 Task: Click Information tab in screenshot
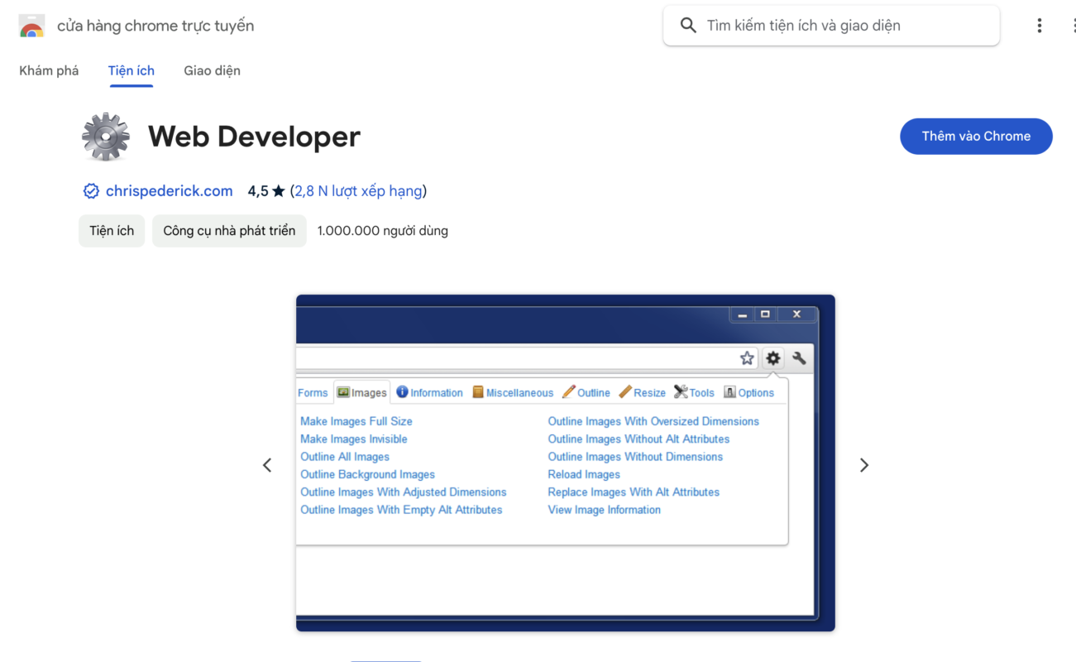[x=429, y=392]
